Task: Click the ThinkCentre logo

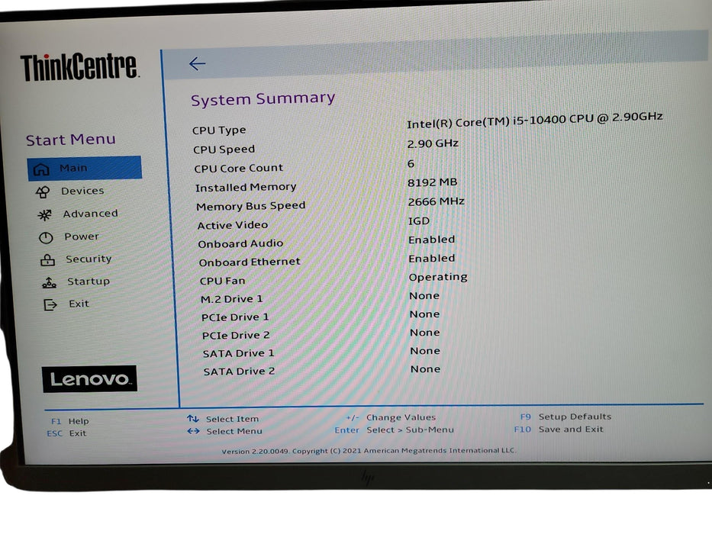Action: click(x=79, y=67)
